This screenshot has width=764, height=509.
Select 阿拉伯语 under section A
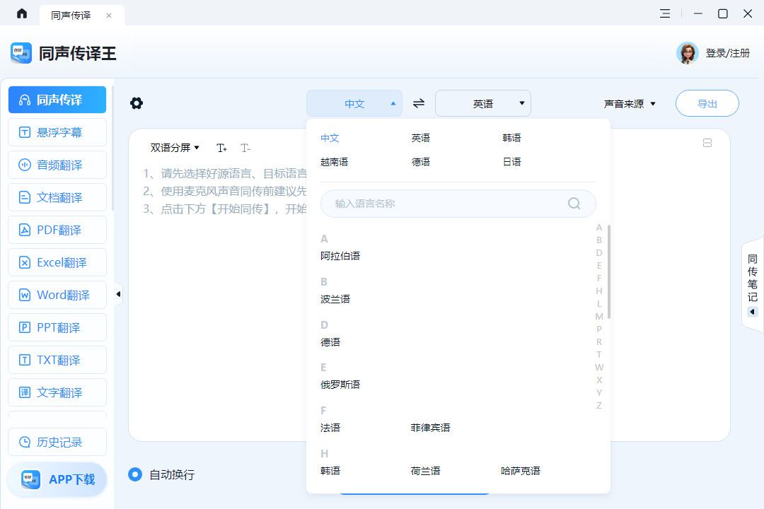340,256
